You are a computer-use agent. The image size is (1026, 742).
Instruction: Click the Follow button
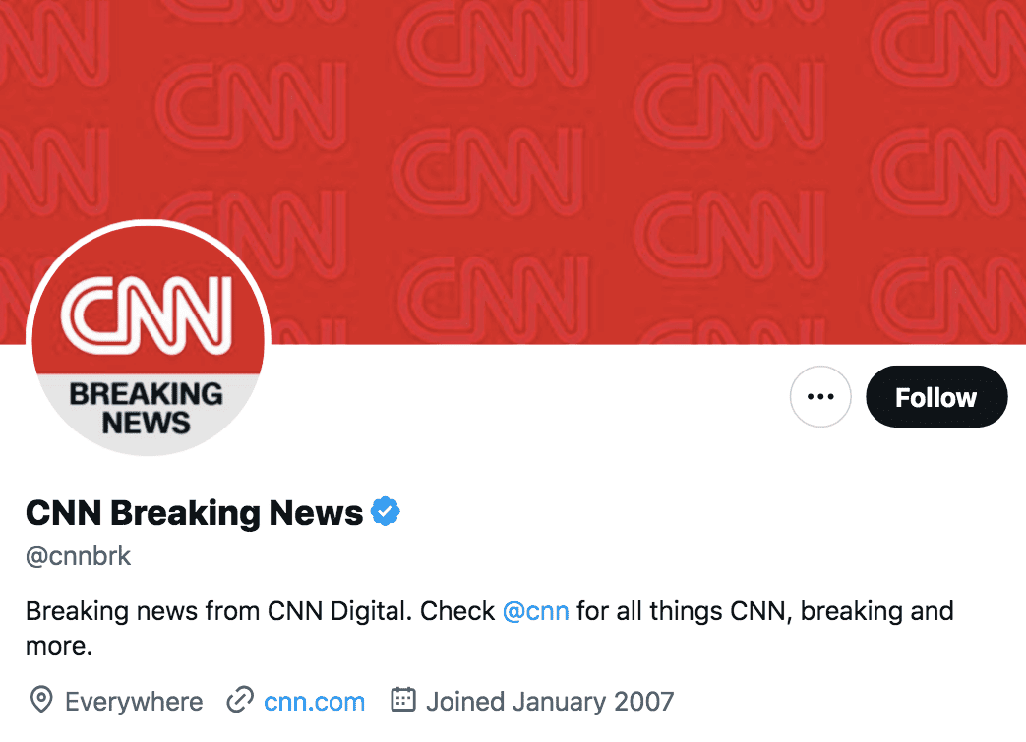coord(935,397)
